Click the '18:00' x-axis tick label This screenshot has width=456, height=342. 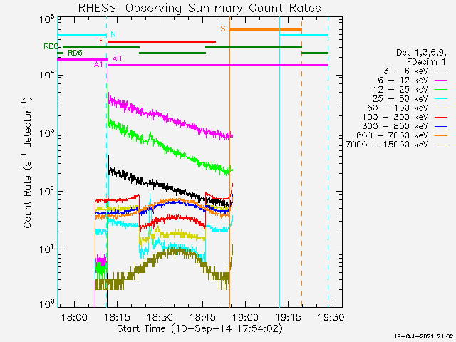[74, 317]
